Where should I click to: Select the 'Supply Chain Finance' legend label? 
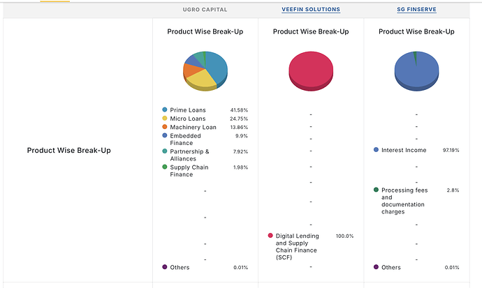tap(189, 171)
